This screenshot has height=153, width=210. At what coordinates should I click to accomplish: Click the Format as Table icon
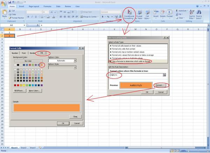pyautogui.click(x=139, y=15)
